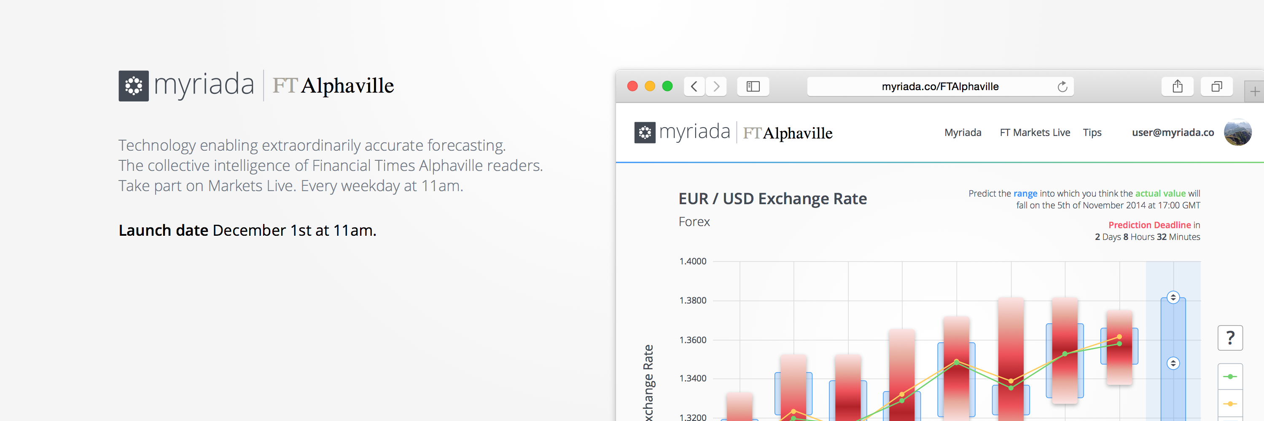Show all tabs with the tabs overview icon

(1216, 87)
